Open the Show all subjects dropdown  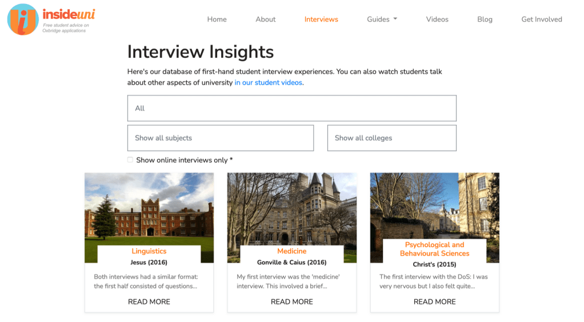coord(220,138)
